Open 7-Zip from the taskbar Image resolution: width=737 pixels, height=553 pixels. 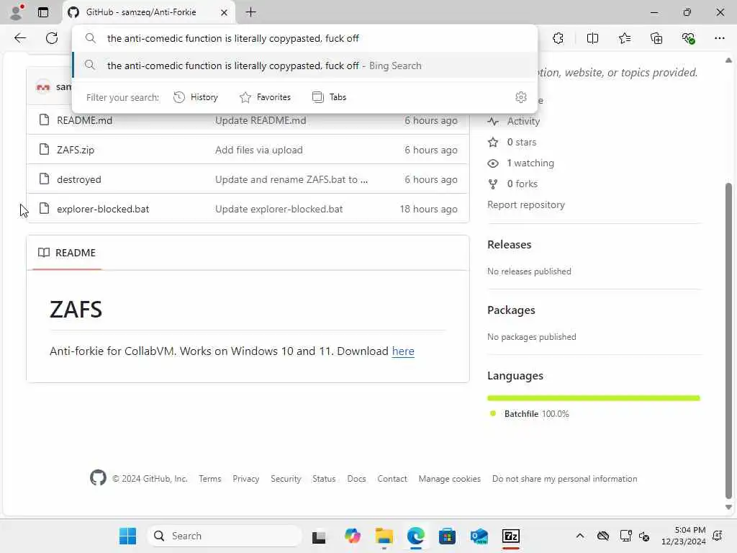510,536
